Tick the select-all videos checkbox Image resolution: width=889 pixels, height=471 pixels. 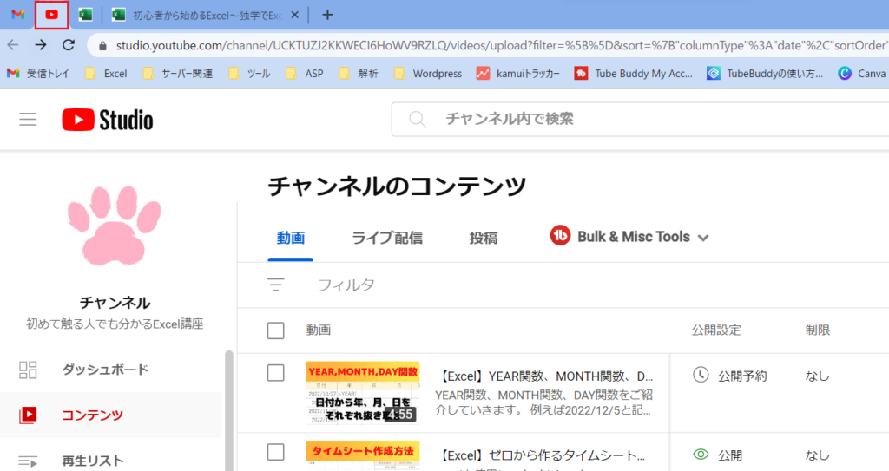(x=275, y=330)
